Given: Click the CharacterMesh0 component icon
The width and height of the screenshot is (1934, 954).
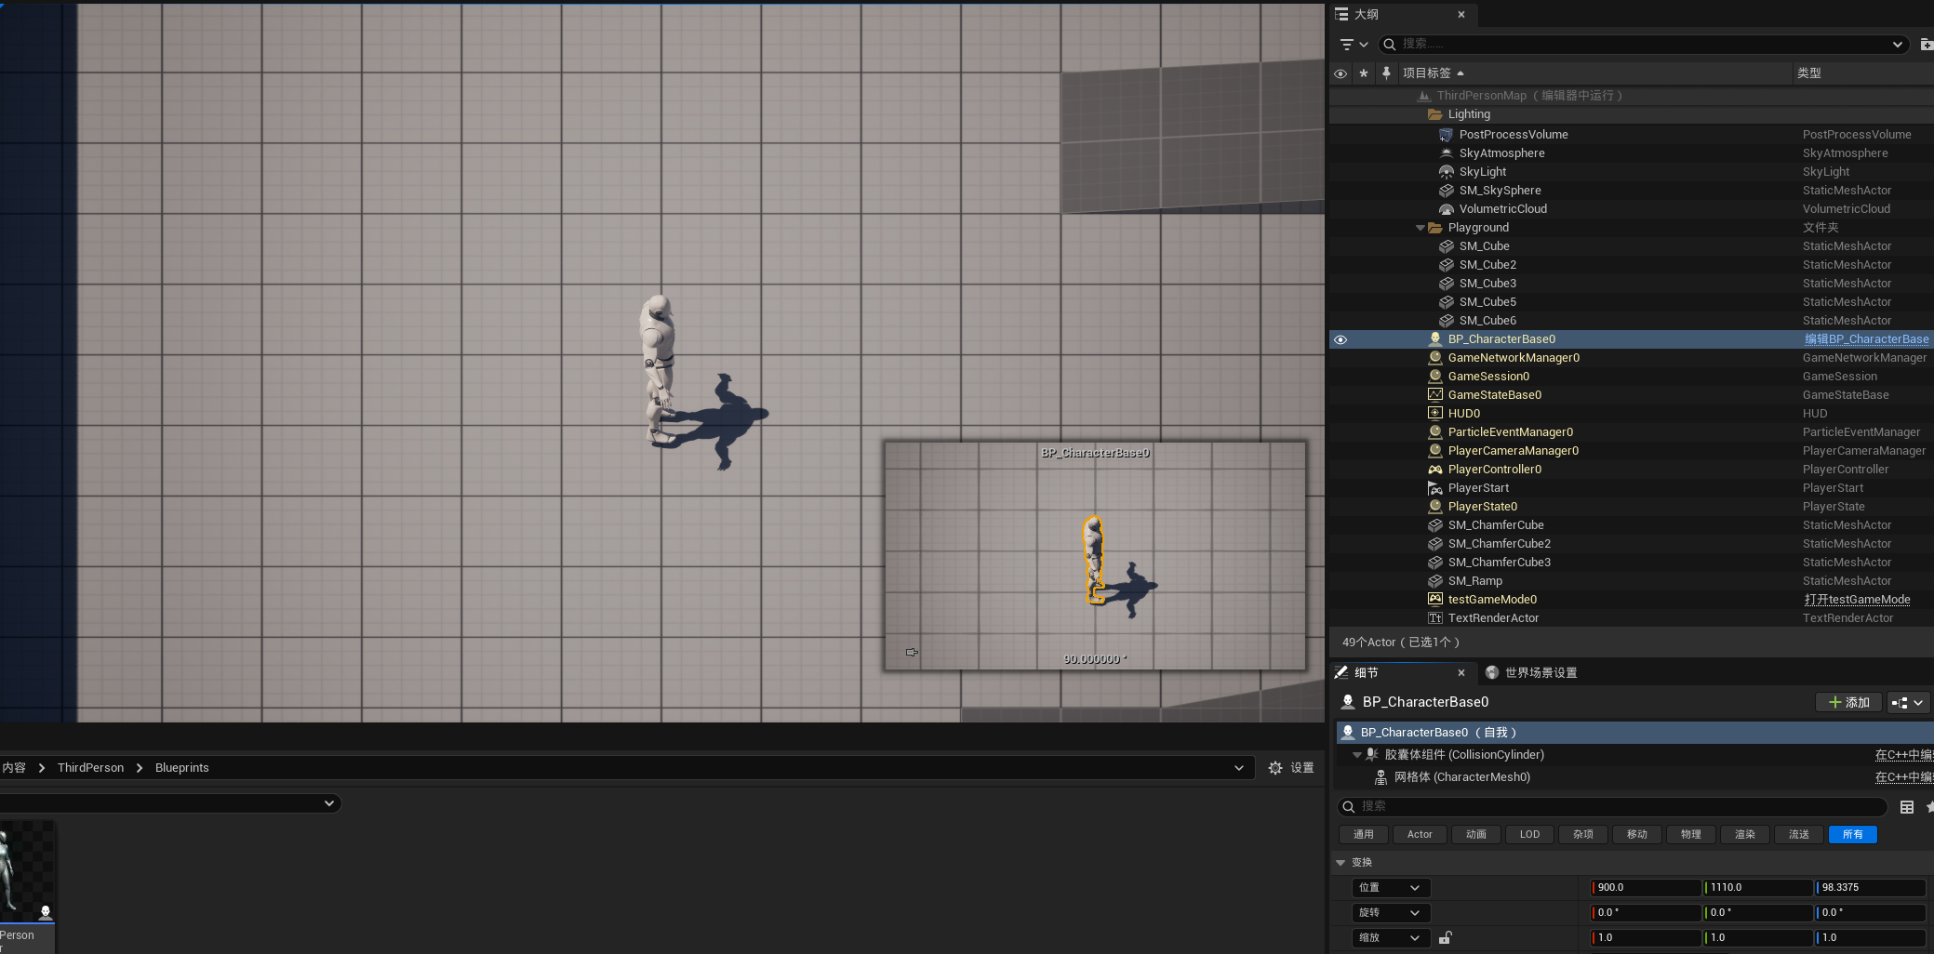Looking at the screenshot, I should pos(1380,777).
